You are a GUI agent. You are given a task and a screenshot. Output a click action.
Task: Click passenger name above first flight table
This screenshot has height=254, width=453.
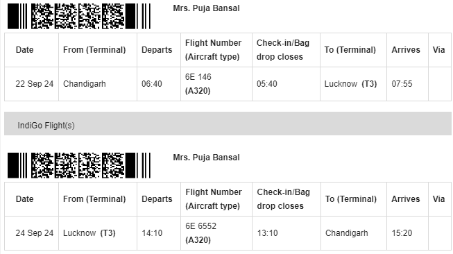(x=206, y=8)
